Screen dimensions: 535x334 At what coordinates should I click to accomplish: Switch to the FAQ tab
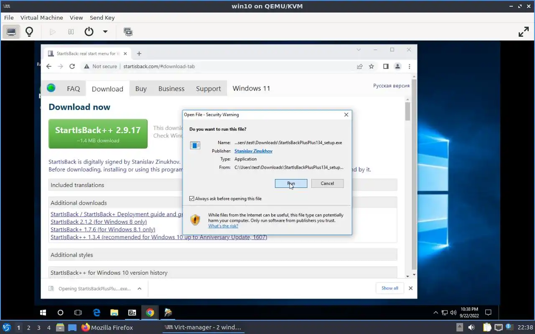[x=73, y=89]
